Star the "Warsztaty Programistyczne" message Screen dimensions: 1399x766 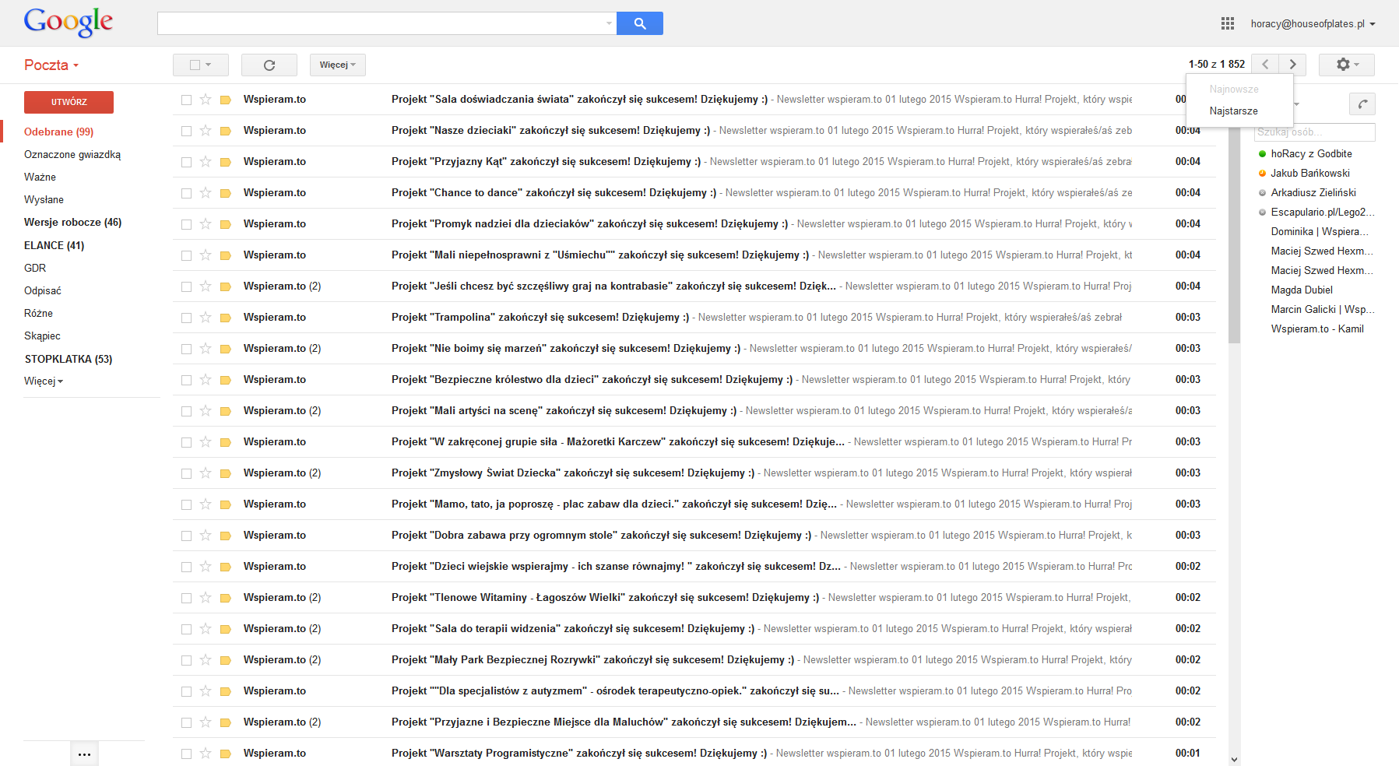(206, 753)
